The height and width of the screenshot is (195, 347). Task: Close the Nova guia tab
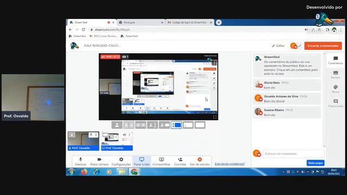(162, 23)
